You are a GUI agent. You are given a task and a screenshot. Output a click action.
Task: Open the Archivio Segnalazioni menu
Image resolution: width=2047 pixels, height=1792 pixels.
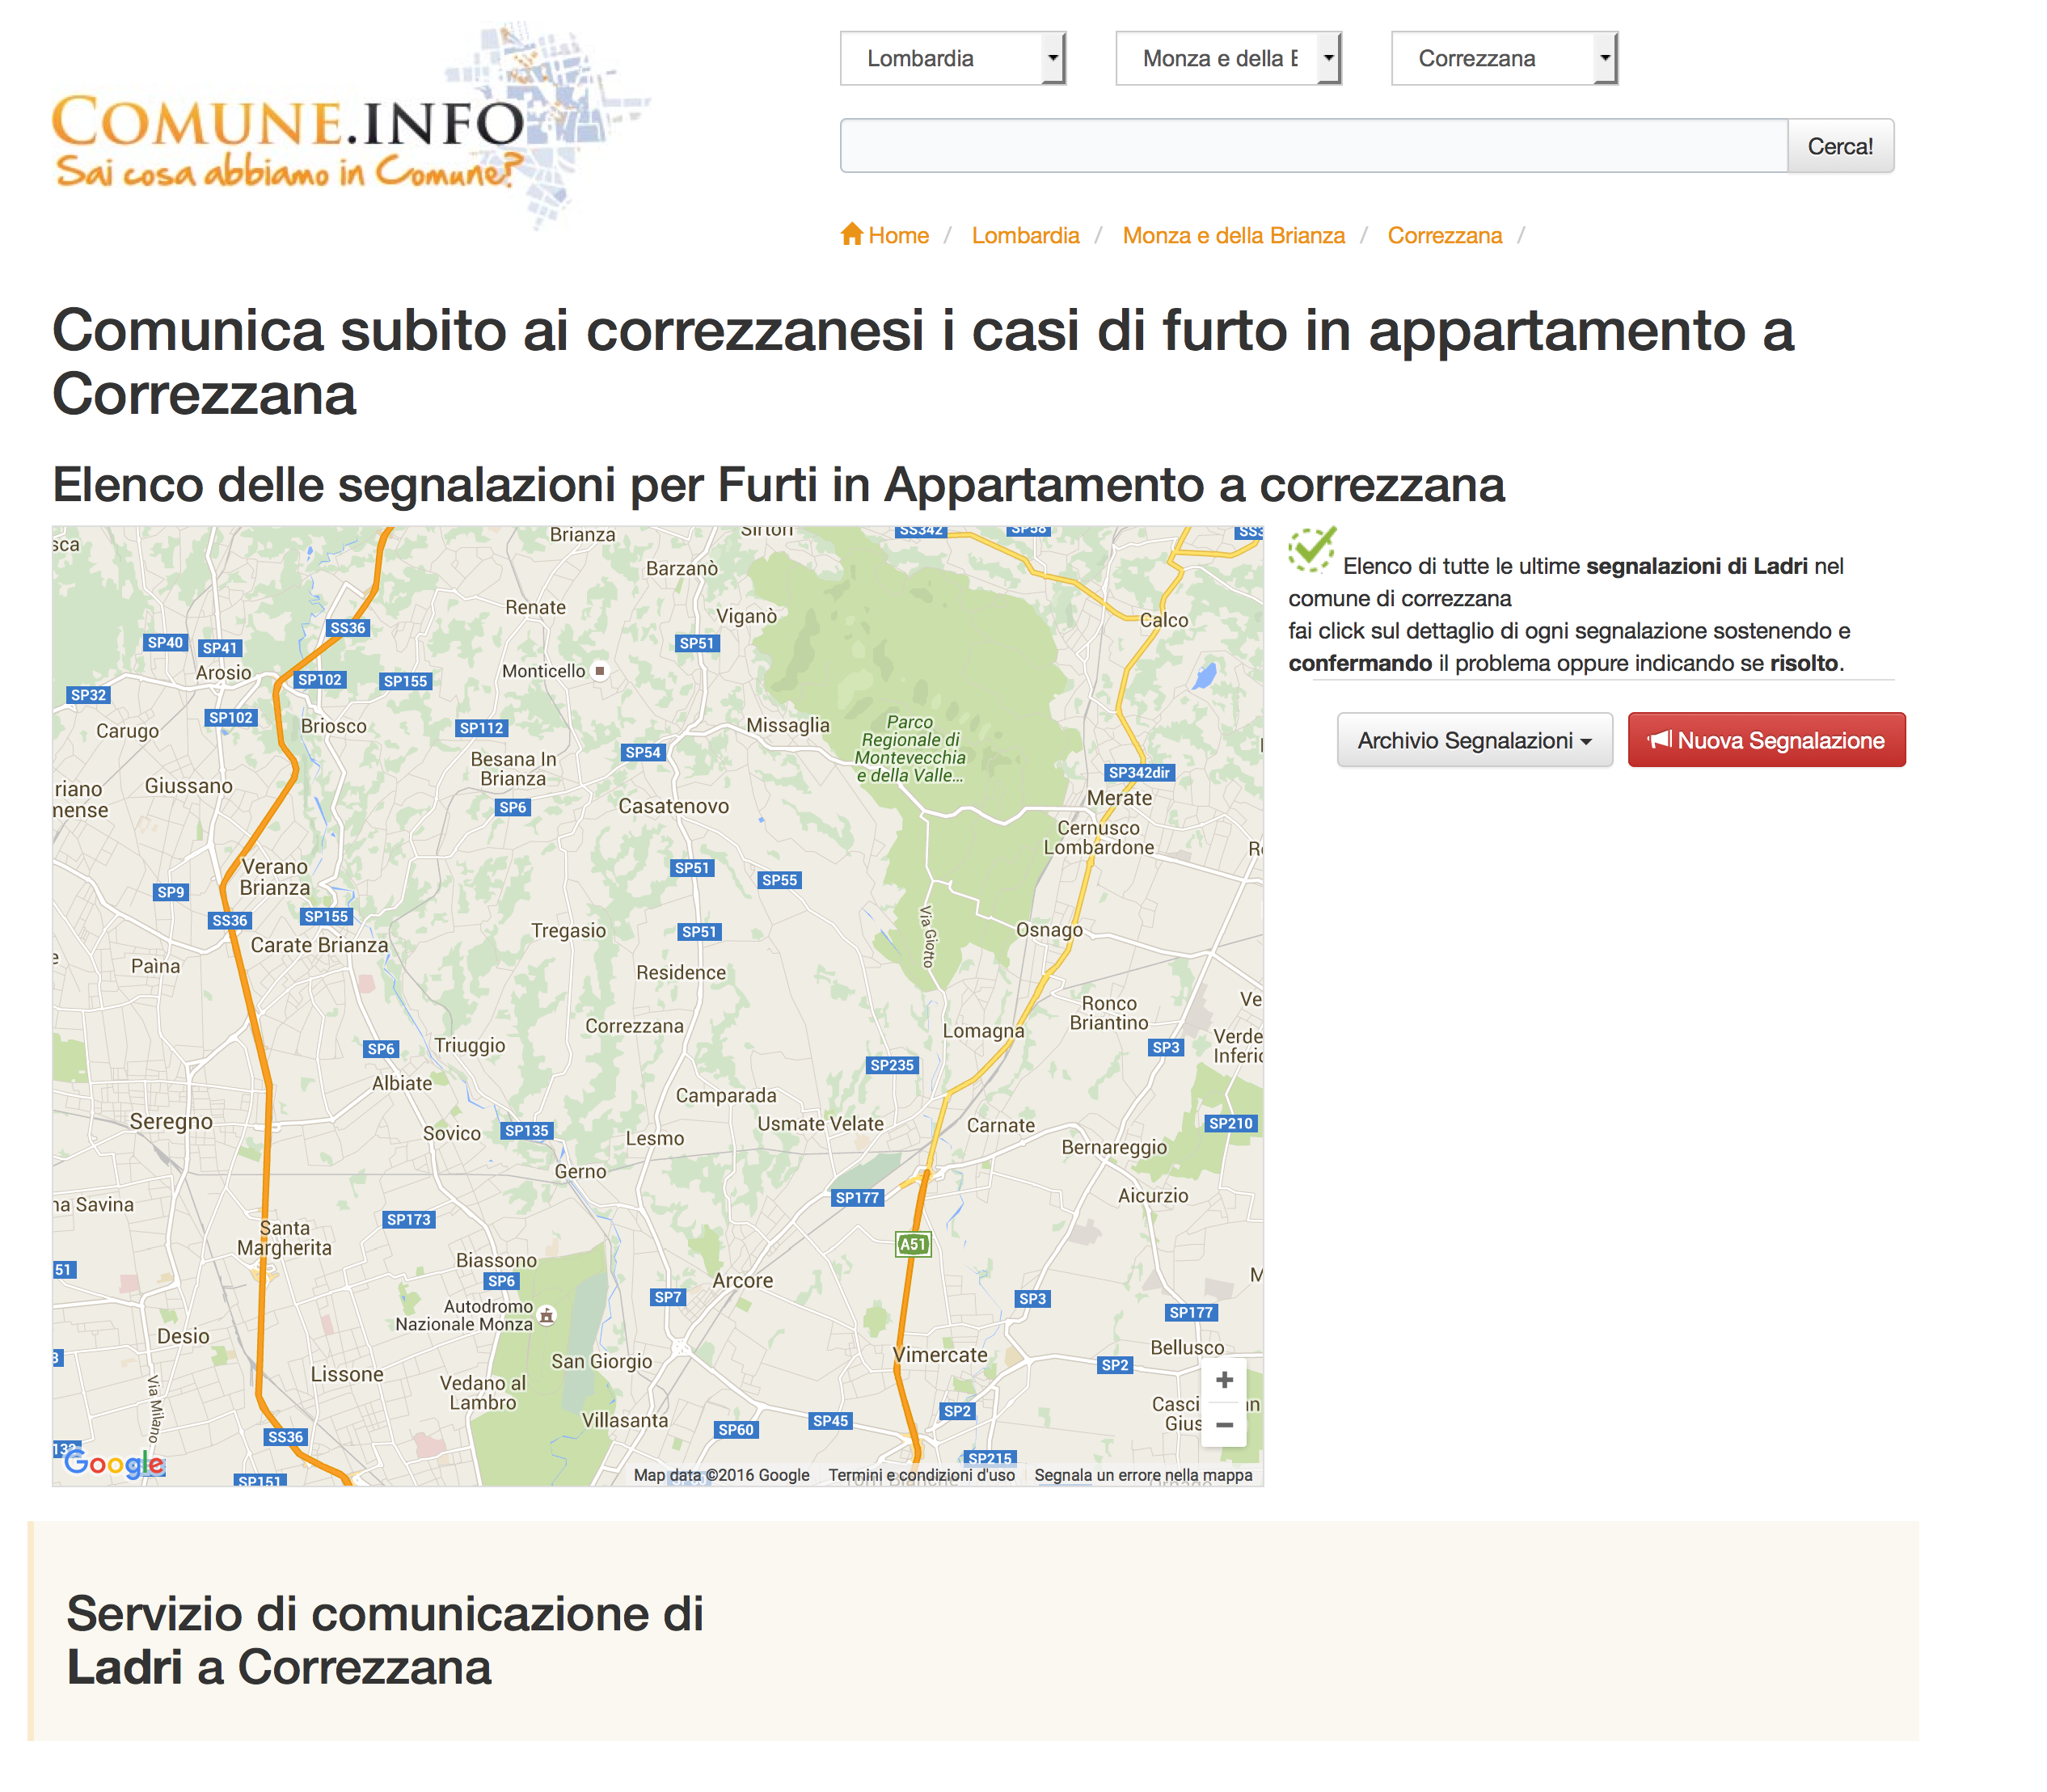1475,740
